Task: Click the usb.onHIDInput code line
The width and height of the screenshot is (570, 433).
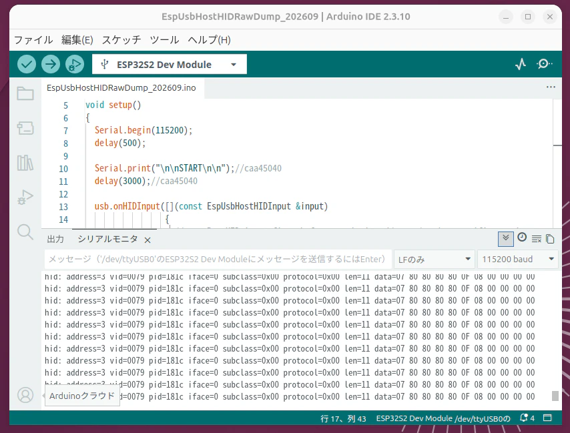Action: coord(211,206)
